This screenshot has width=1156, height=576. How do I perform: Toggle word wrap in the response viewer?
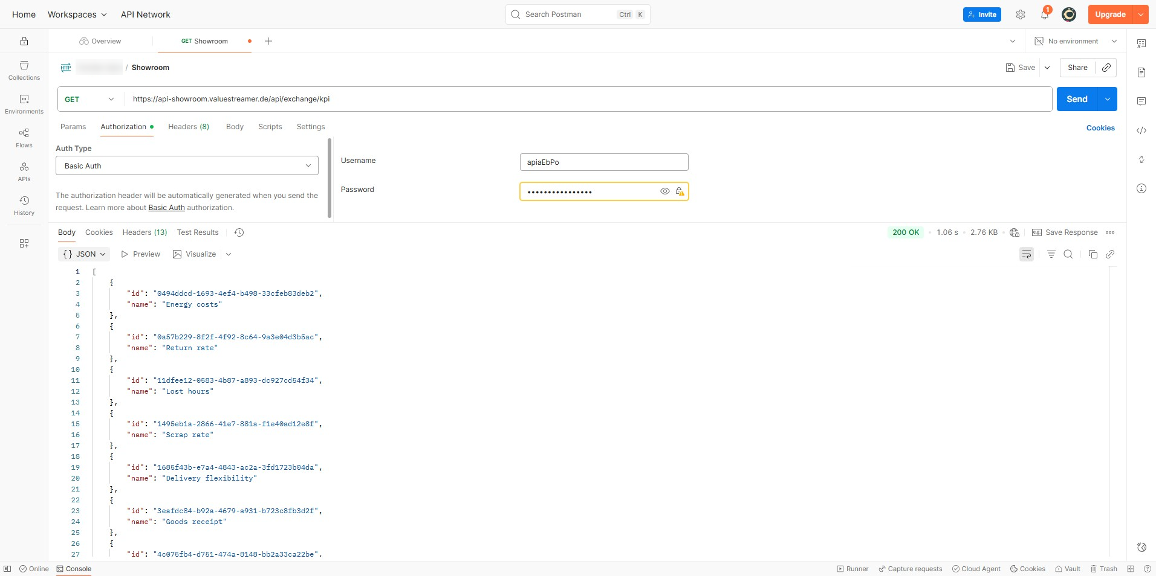click(1027, 254)
